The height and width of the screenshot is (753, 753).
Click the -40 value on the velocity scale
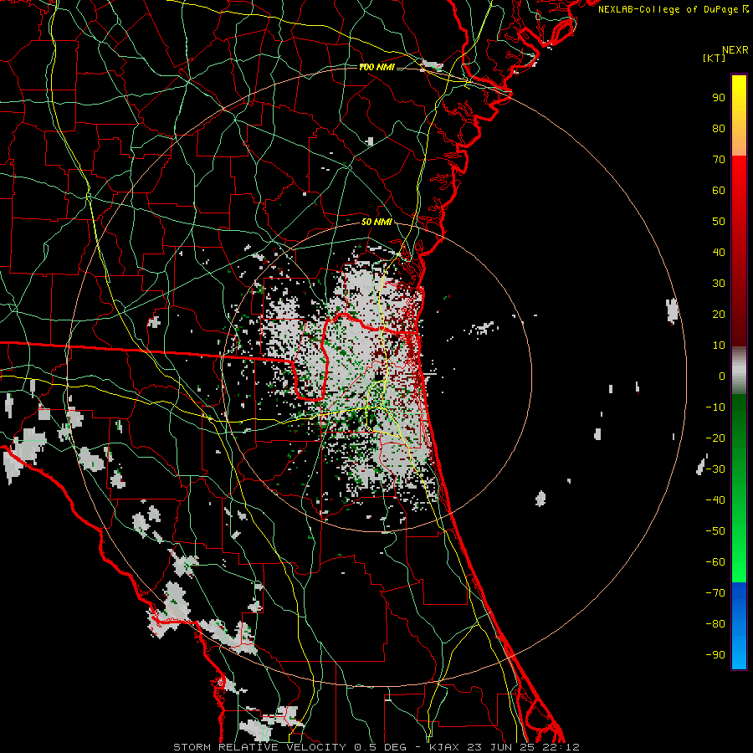click(x=715, y=500)
